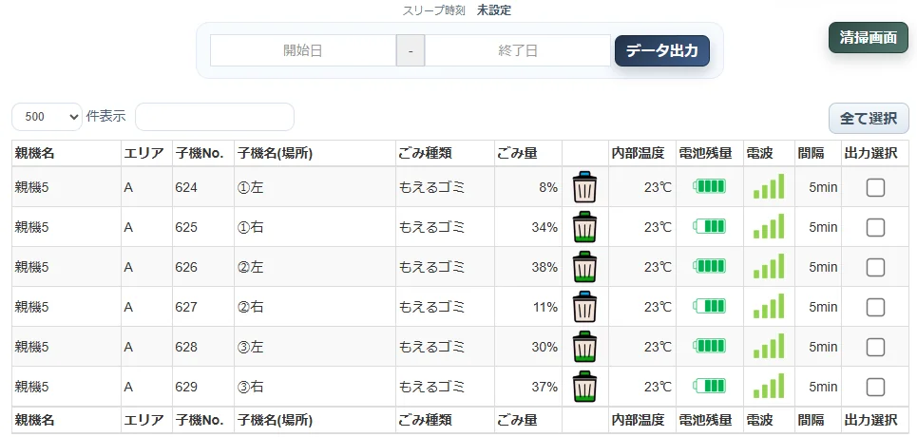Click the 38% garbage amount value
The width and height of the screenshot is (917, 437).
pos(544,267)
